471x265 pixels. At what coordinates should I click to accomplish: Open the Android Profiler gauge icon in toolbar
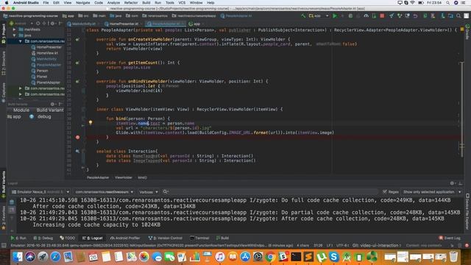click(x=366, y=16)
